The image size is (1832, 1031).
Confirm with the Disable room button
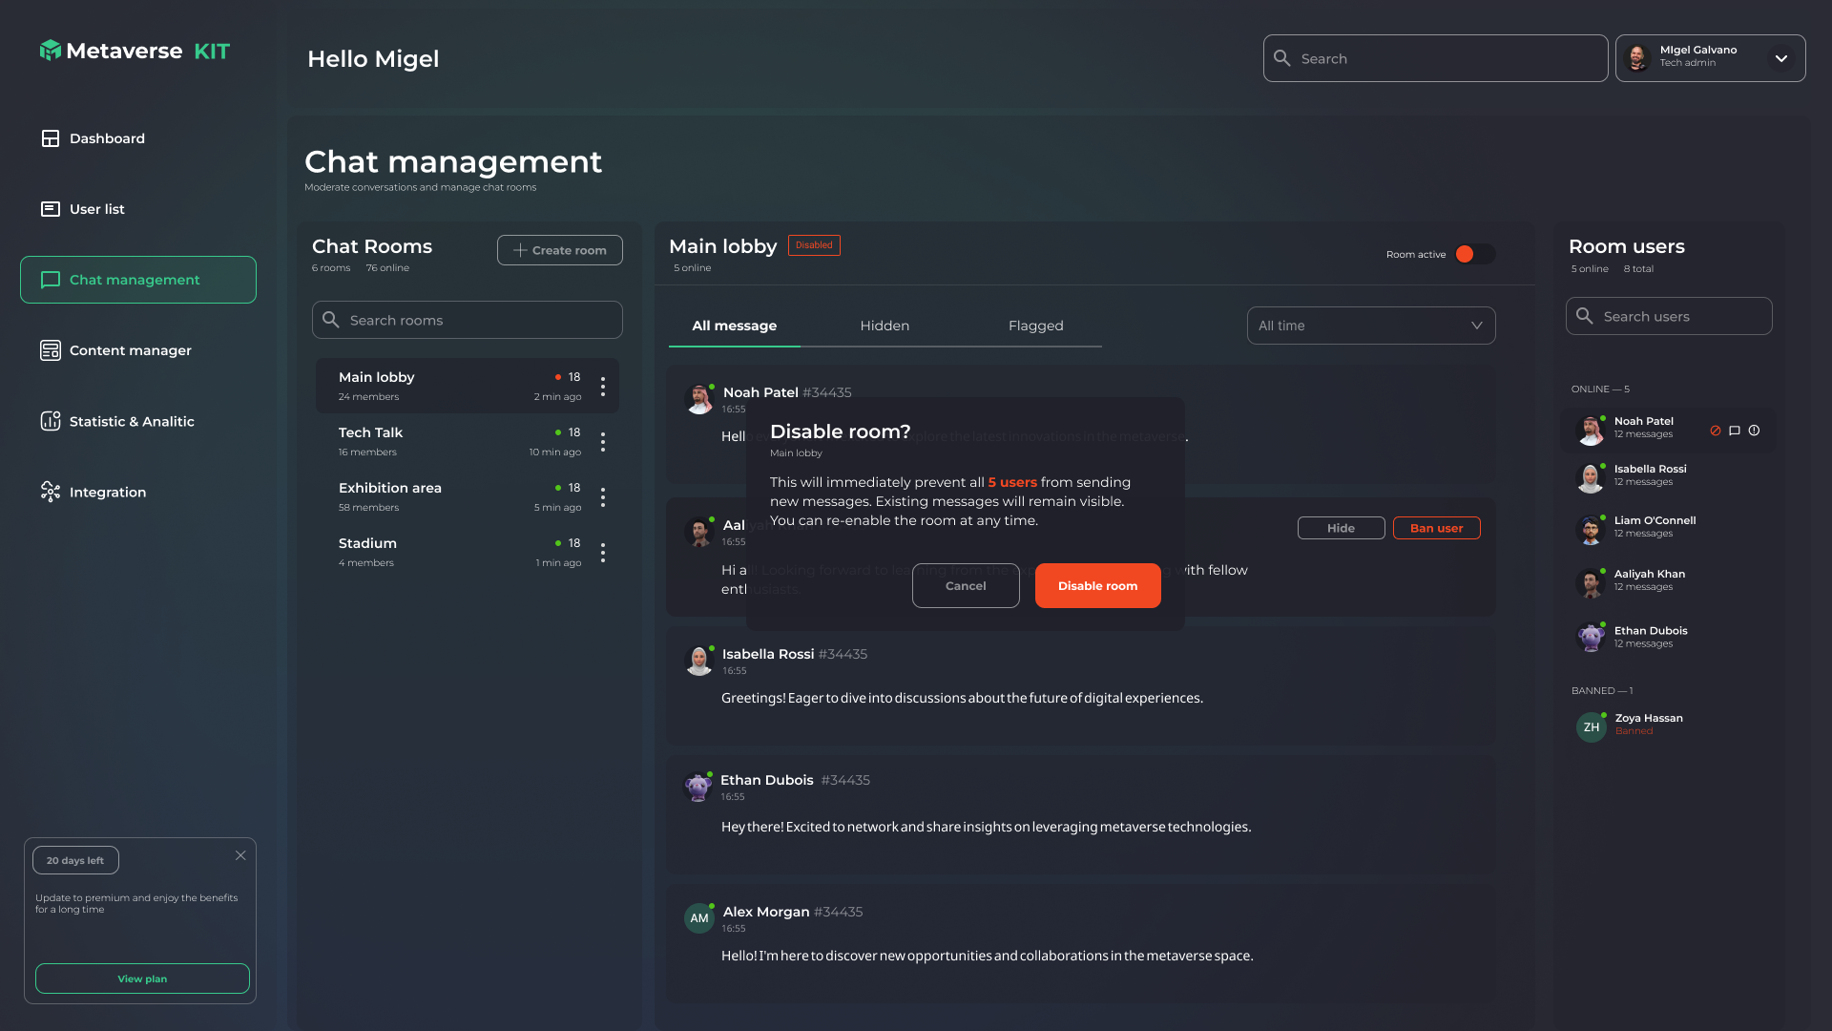coord(1097,585)
